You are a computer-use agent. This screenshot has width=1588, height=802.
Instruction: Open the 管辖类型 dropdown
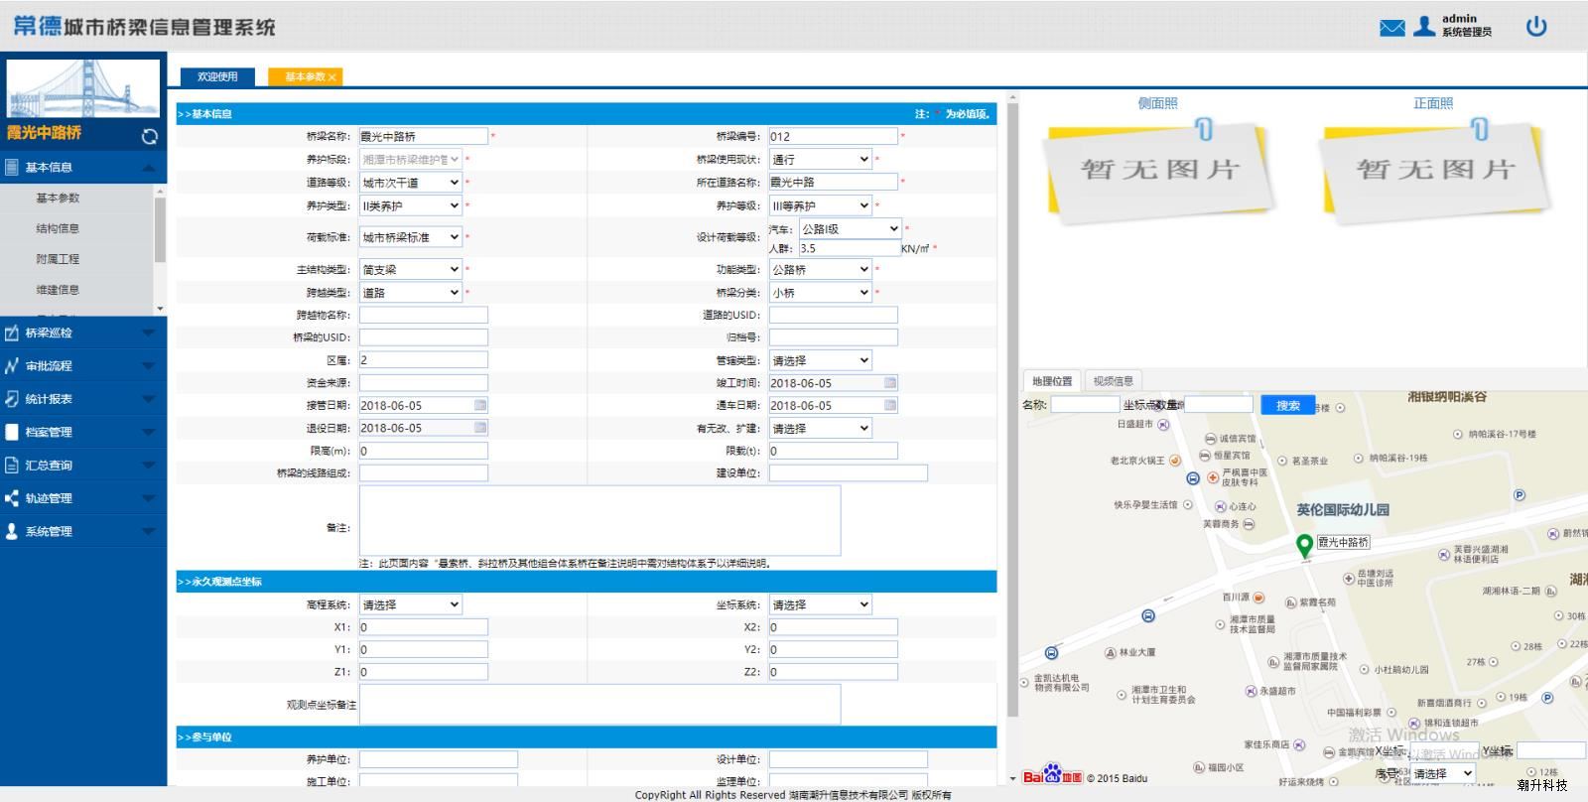point(821,360)
